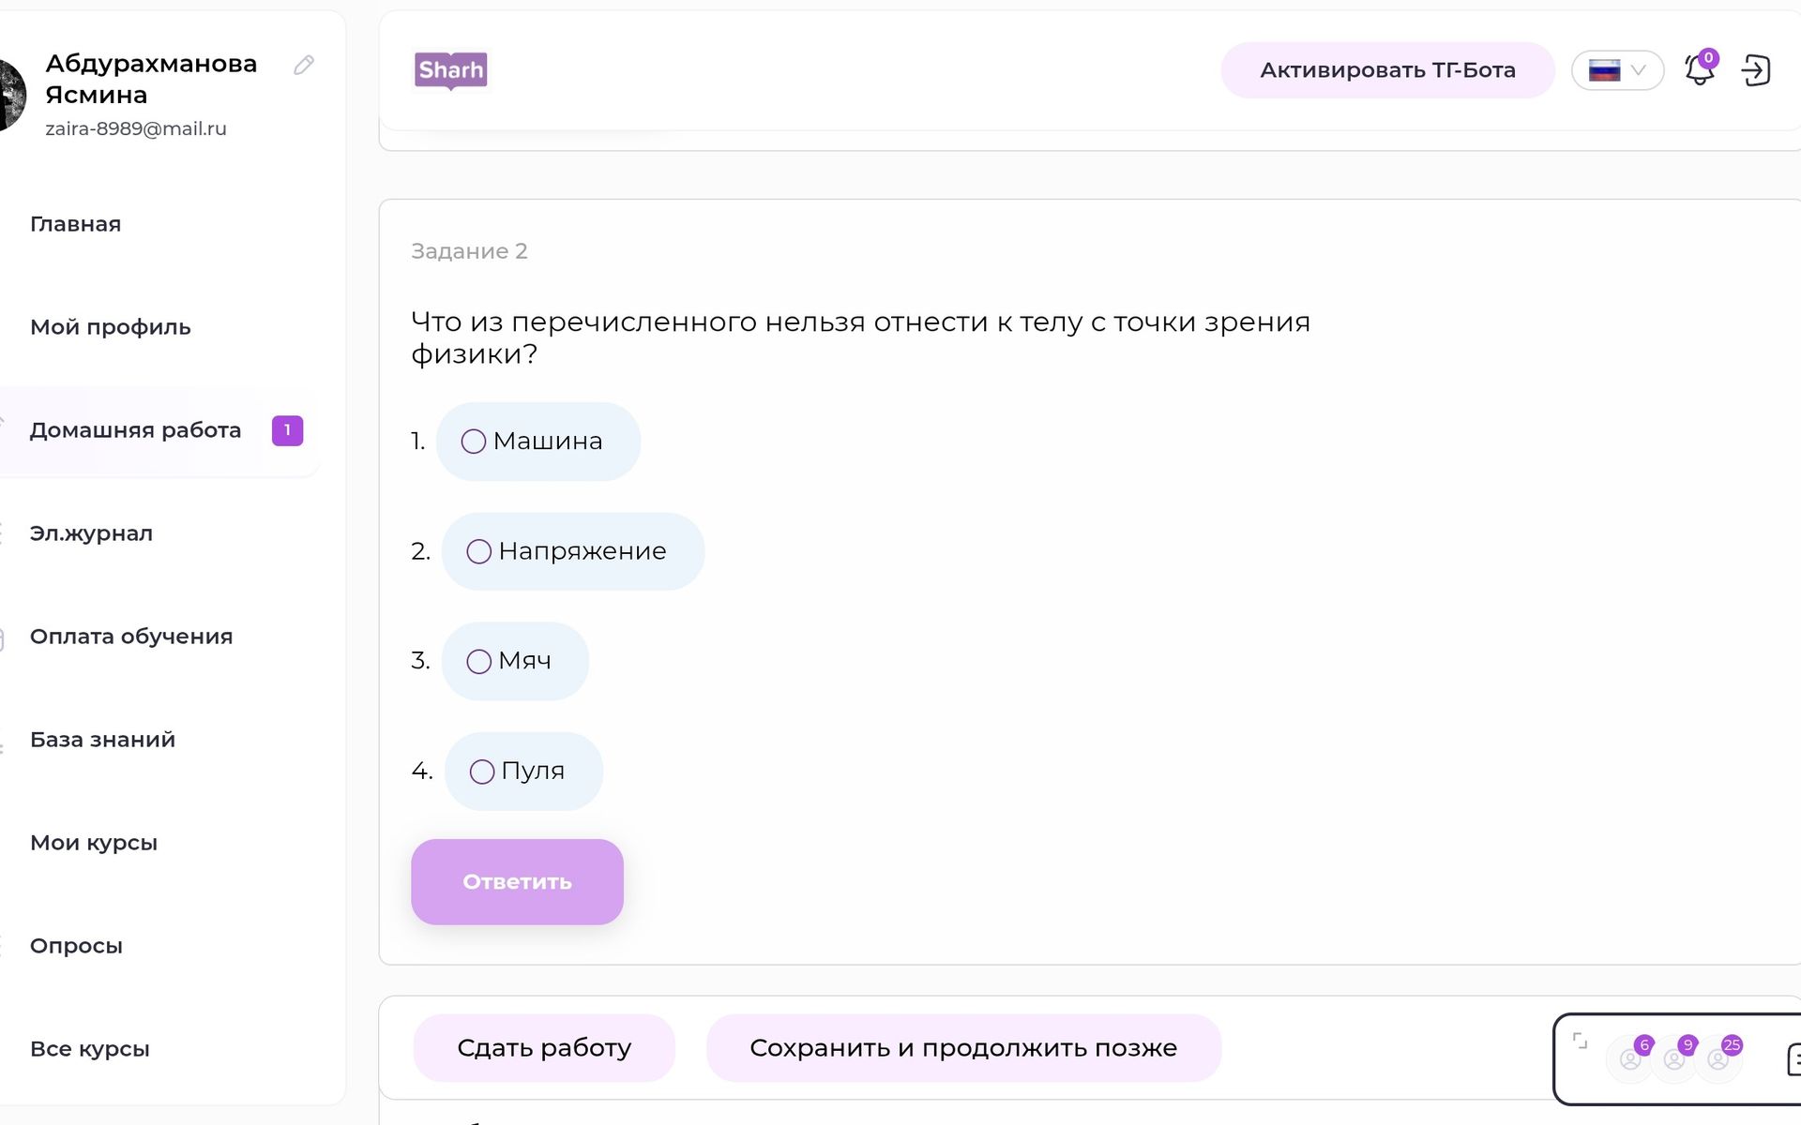The width and height of the screenshot is (1801, 1125).
Task: Click the logout arrow icon
Action: click(1755, 70)
